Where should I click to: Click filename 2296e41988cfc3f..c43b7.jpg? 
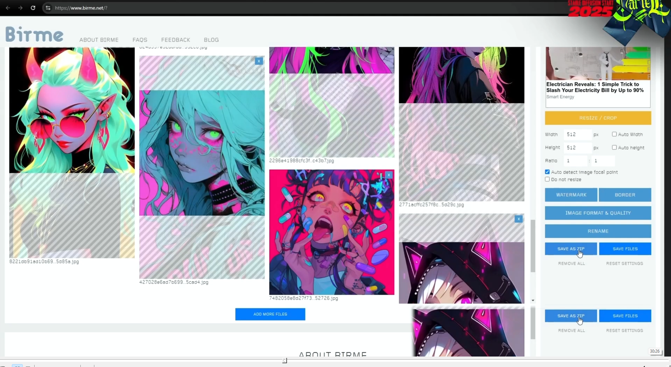tap(302, 161)
